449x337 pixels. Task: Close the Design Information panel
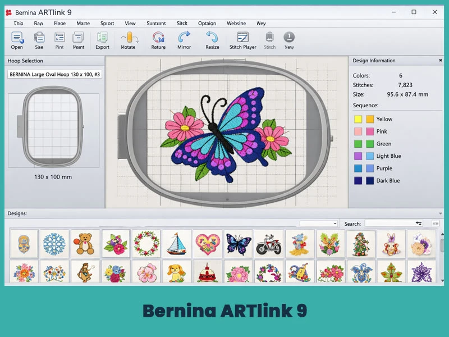[441, 60]
